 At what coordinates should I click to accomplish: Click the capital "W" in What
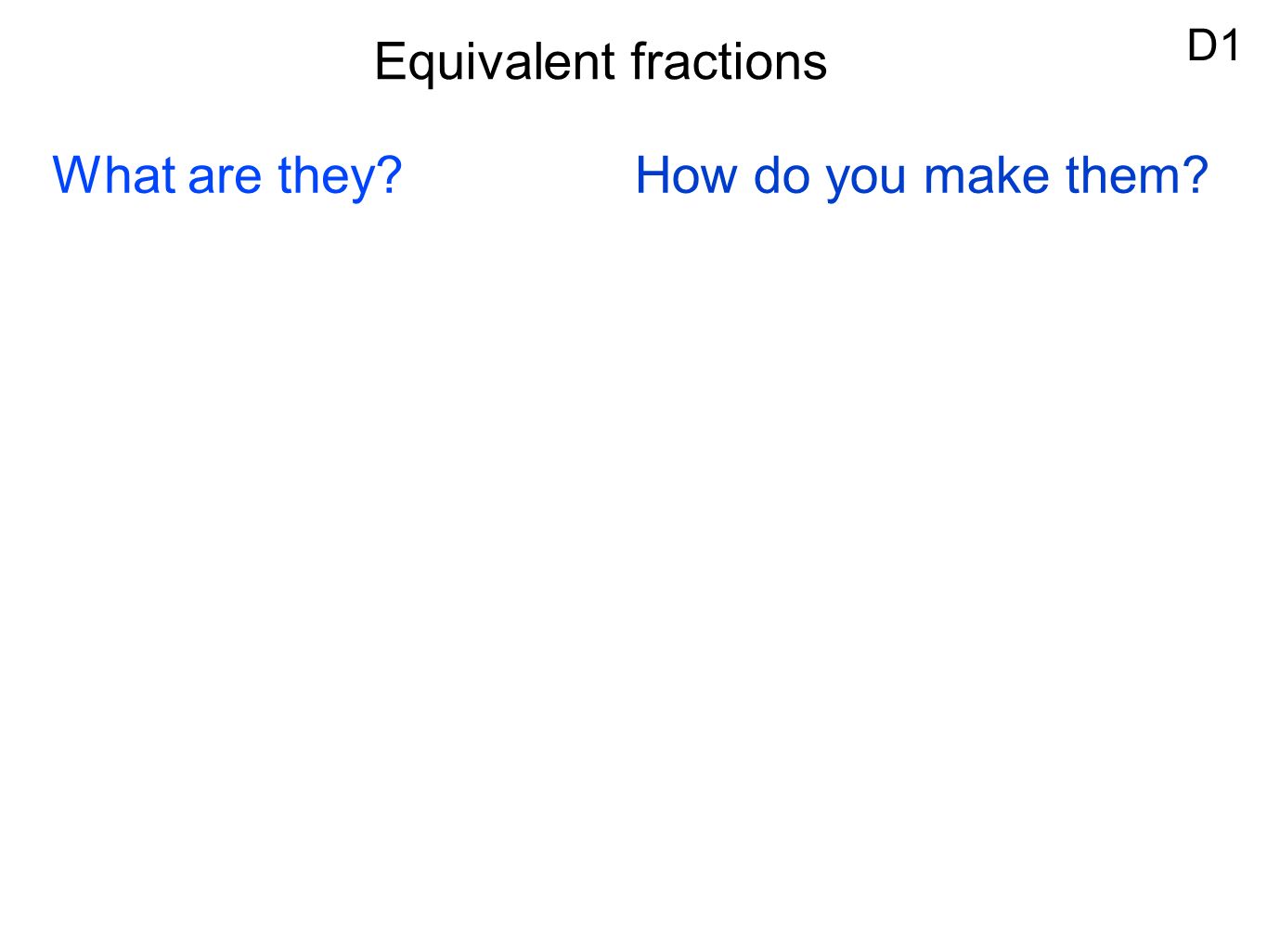click(x=78, y=174)
